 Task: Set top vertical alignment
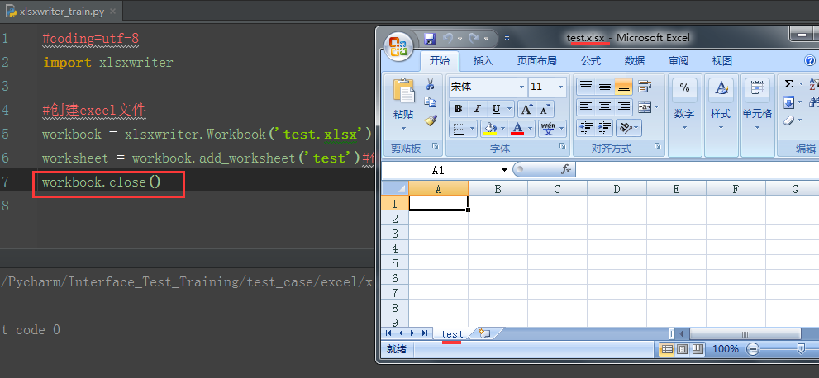[x=586, y=87]
